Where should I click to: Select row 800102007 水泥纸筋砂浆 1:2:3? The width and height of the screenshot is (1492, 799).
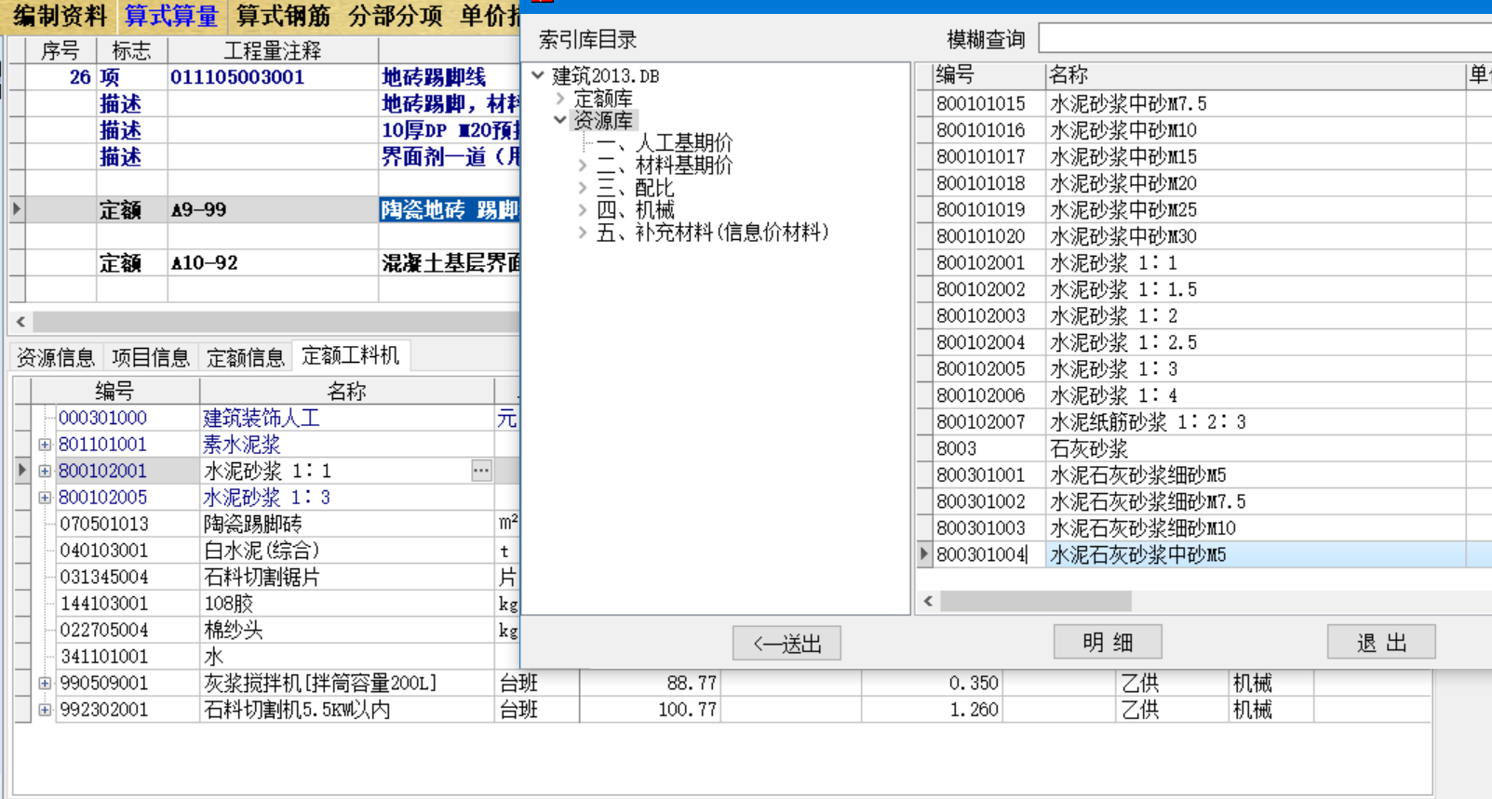coord(1203,421)
